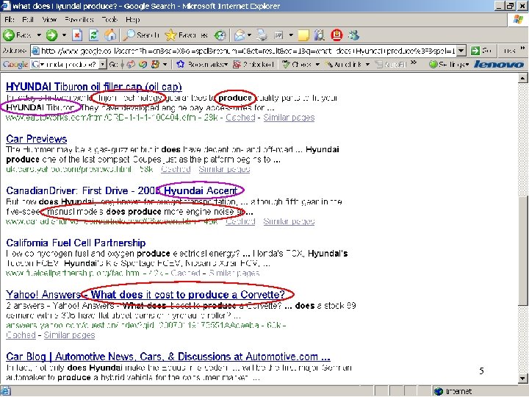This screenshot has width=529, height=397.
Task: Open the Favorites star button
Action: 186,35
